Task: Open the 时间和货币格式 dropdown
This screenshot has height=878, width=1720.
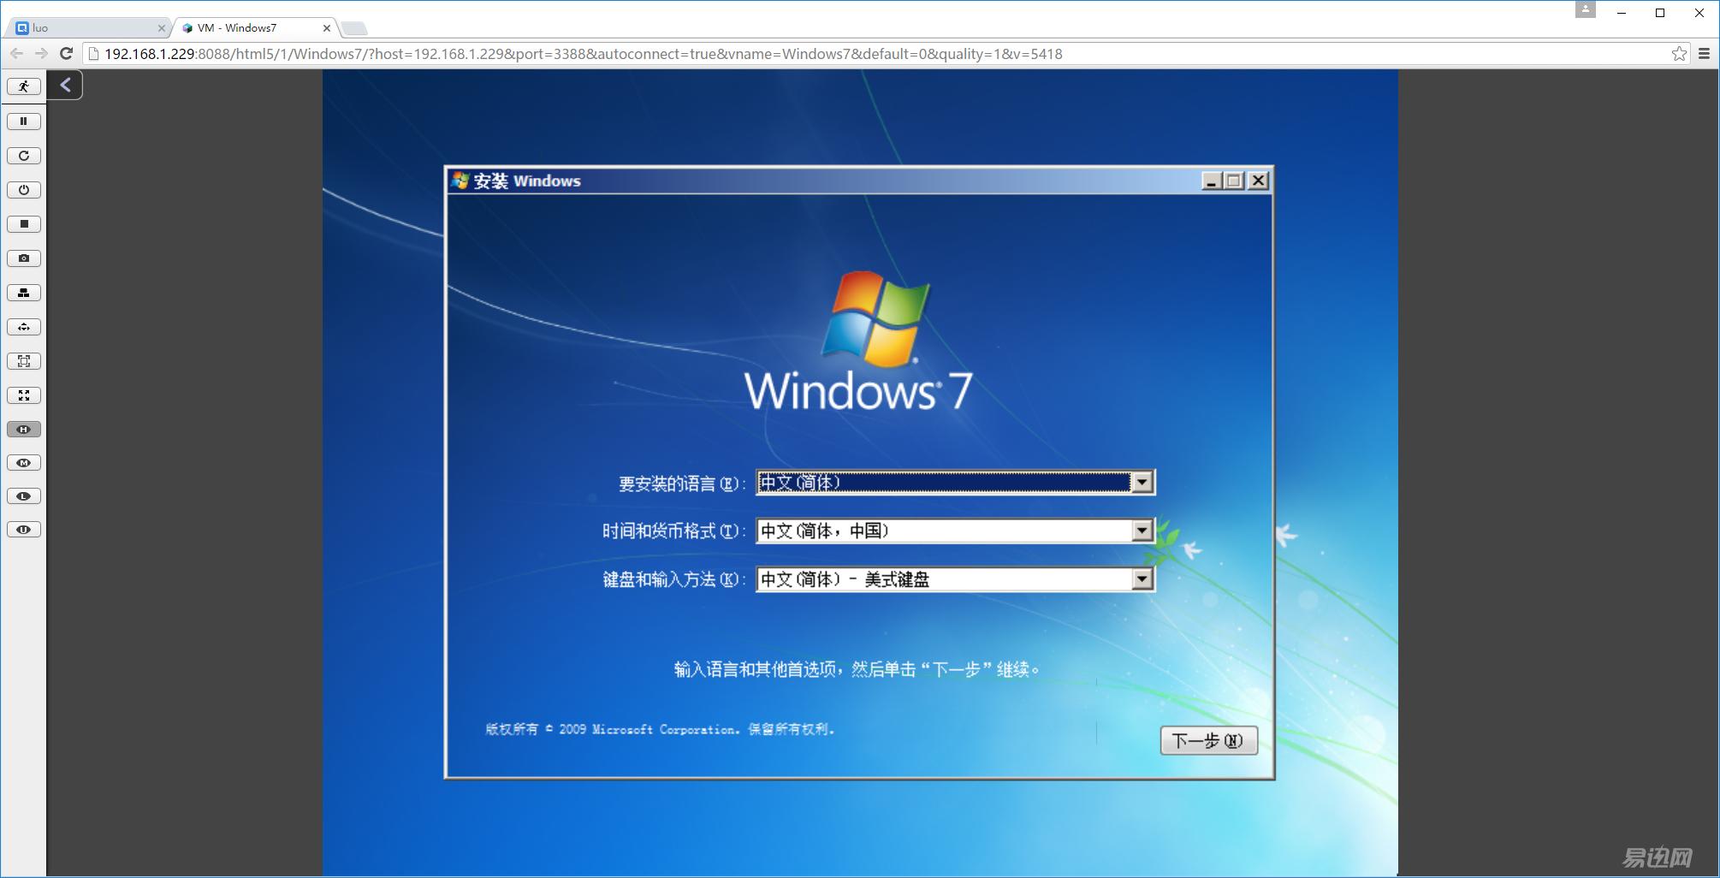Action: 1142,531
